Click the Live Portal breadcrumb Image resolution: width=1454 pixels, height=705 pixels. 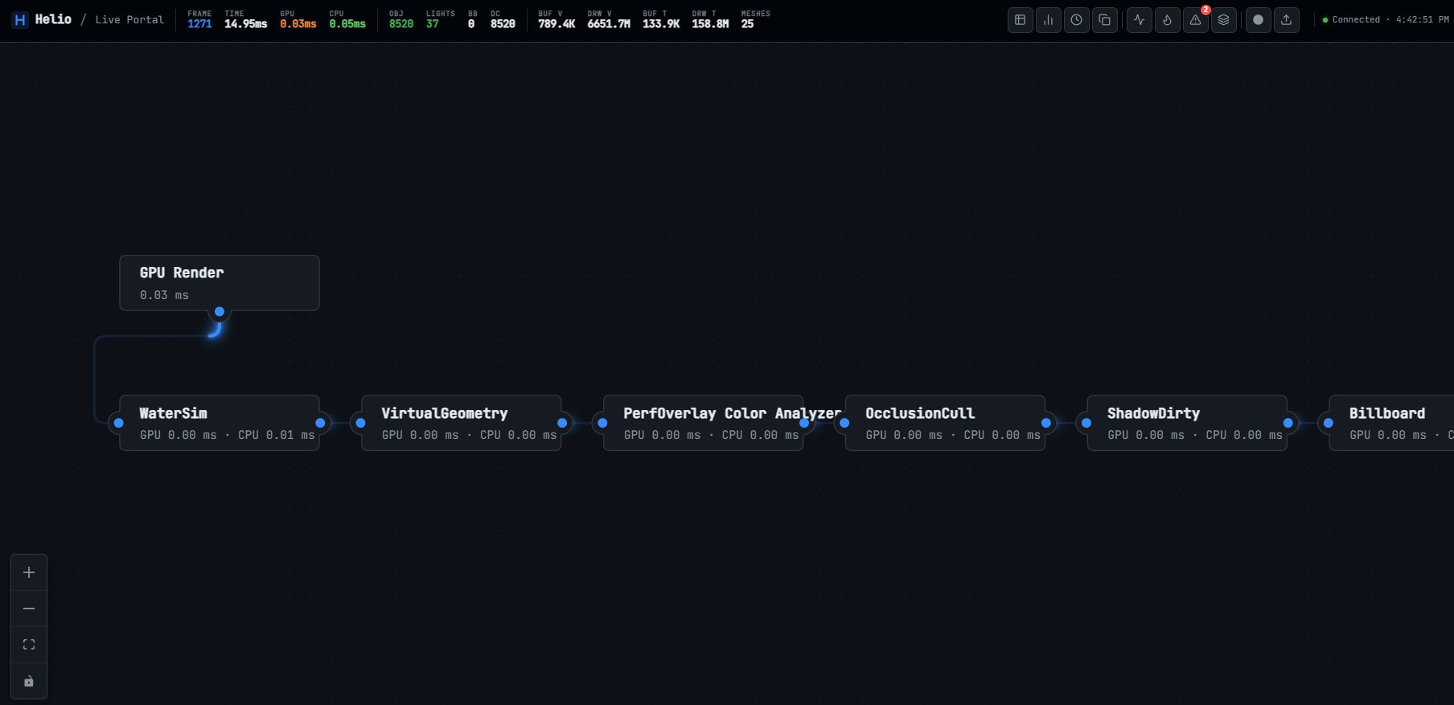[129, 19]
